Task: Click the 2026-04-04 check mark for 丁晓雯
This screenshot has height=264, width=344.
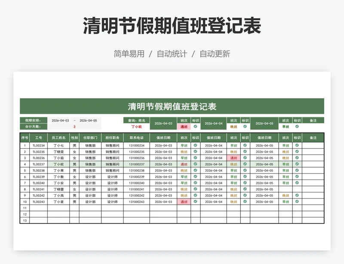Action: [x=245, y=152]
